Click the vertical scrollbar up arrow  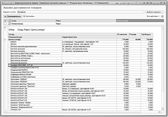coord(163,28)
